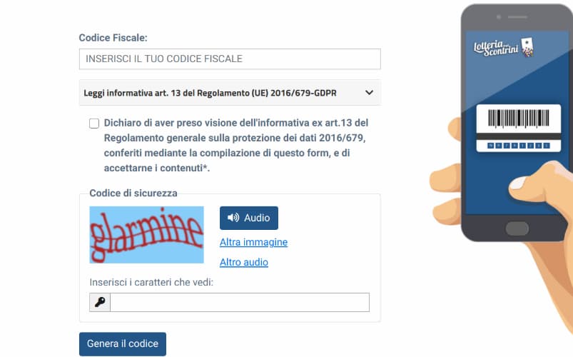Request another image via 'Altra immagine'
This screenshot has height=357, width=573.
pyautogui.click(x=253, y=242)
